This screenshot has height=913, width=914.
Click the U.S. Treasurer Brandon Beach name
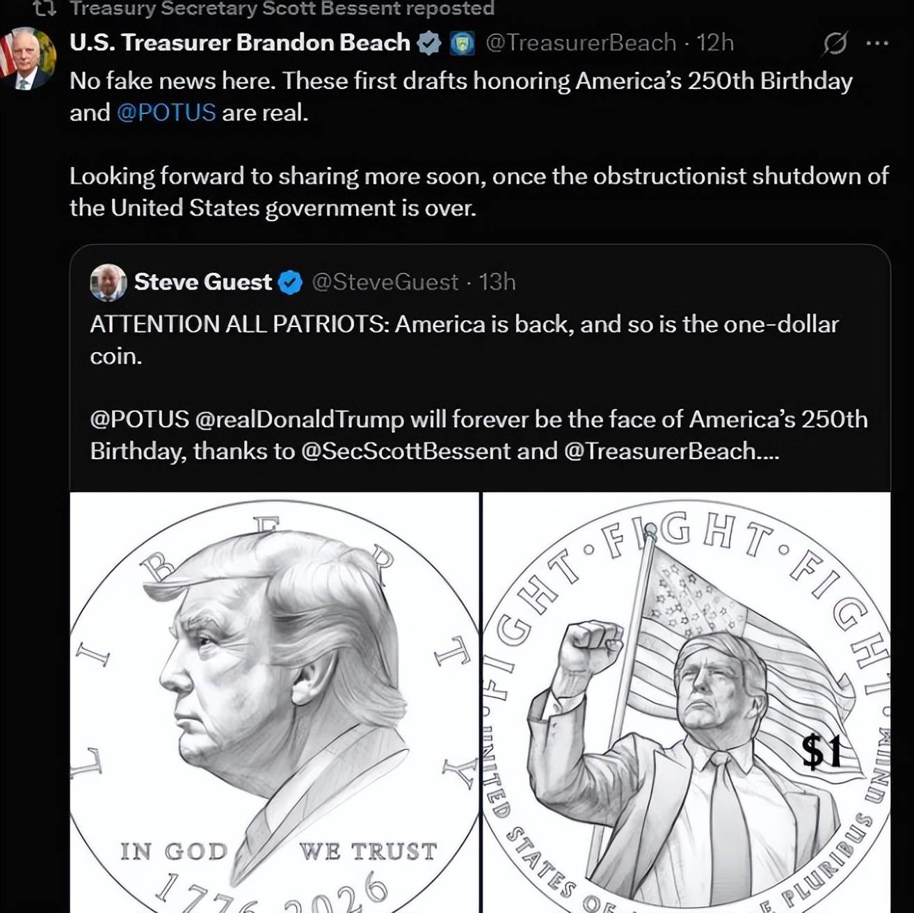(240, 43)
